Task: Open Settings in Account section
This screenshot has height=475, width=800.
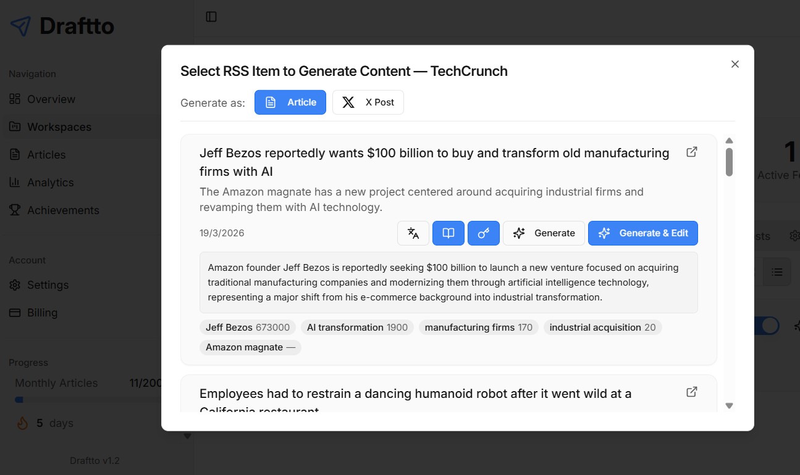Action: [48, 285]
